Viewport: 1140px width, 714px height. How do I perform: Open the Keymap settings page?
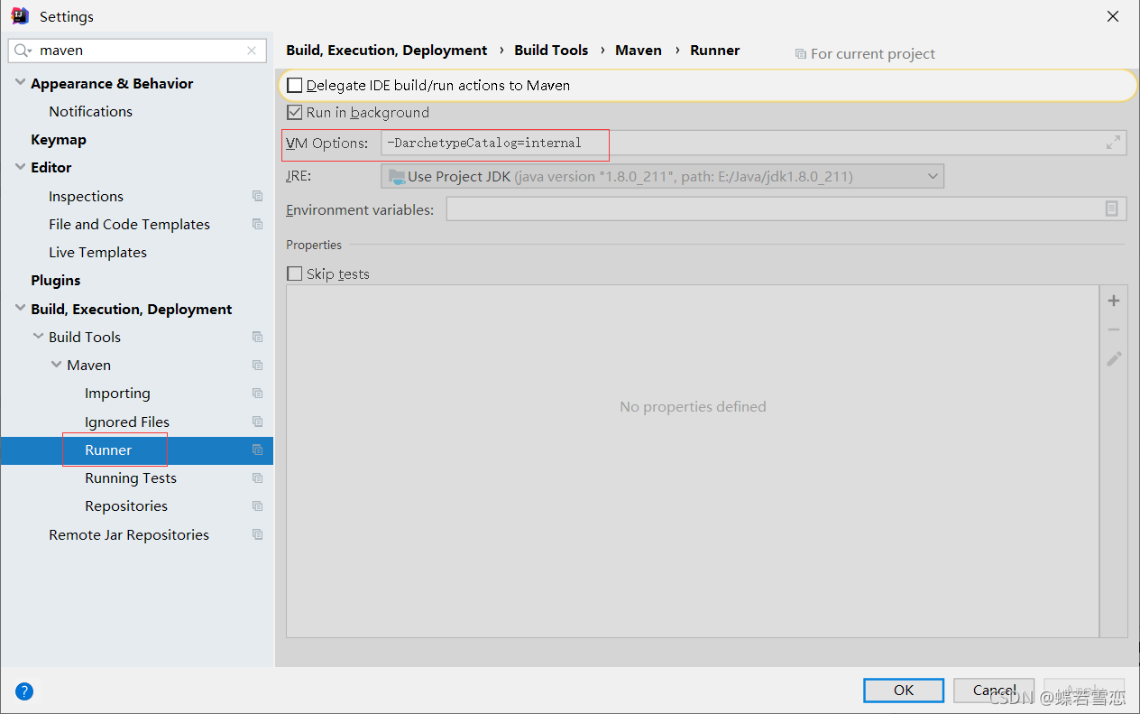[59, 139]
